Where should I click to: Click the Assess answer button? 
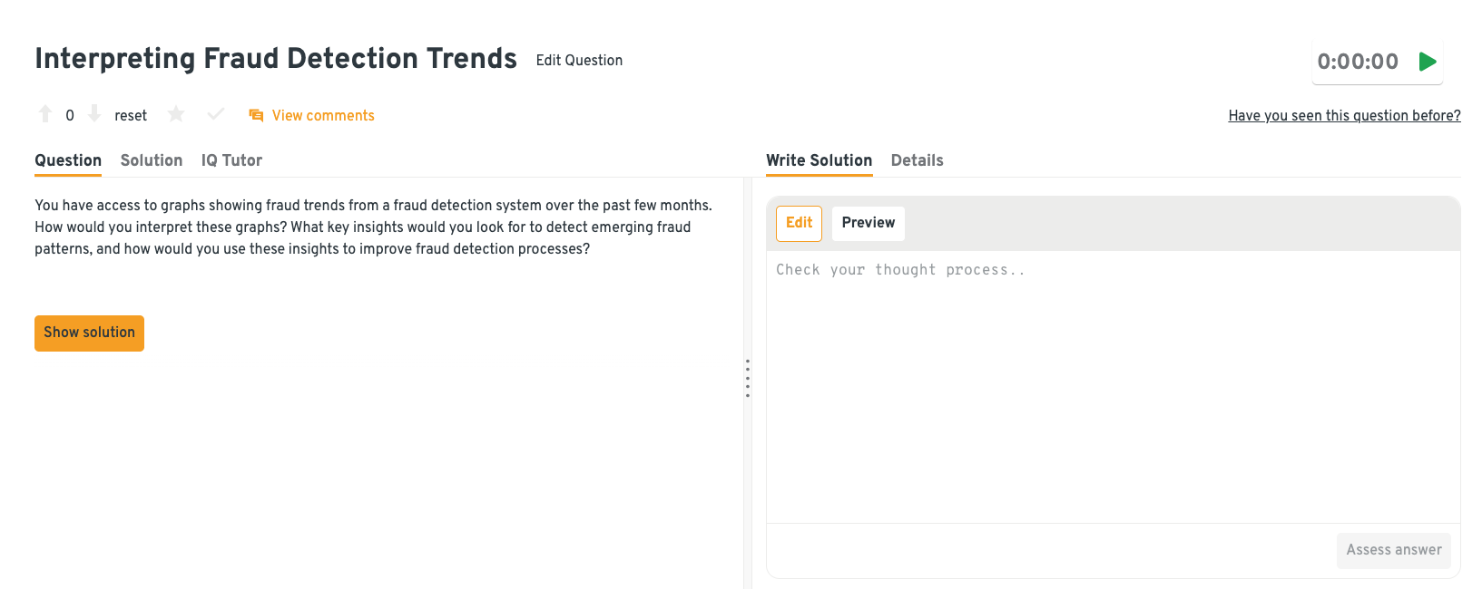[x=1393, y=550]
